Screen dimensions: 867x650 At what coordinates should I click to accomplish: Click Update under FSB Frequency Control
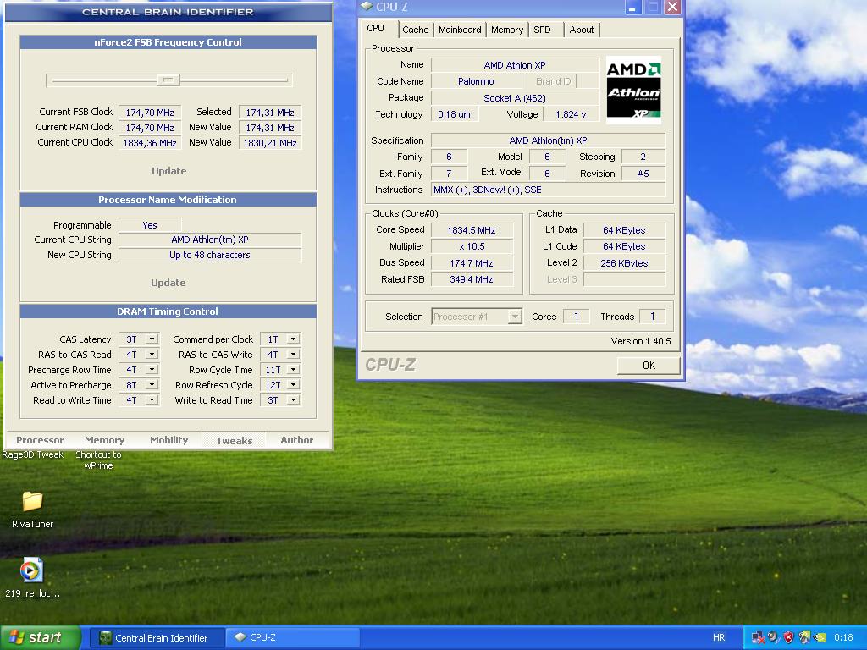168,171
